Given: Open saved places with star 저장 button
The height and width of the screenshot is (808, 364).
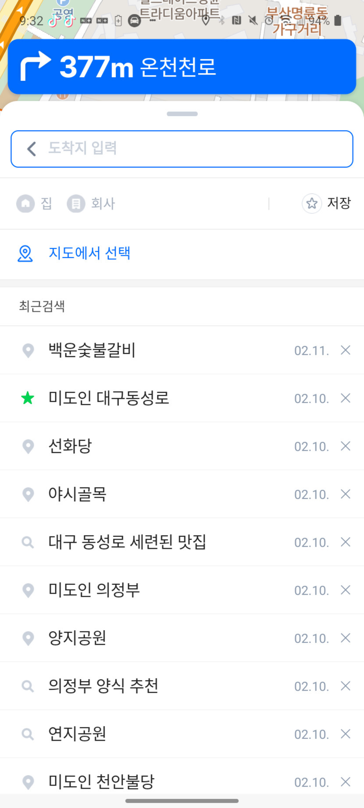Looking at the screenshot, I should [327, 203].
